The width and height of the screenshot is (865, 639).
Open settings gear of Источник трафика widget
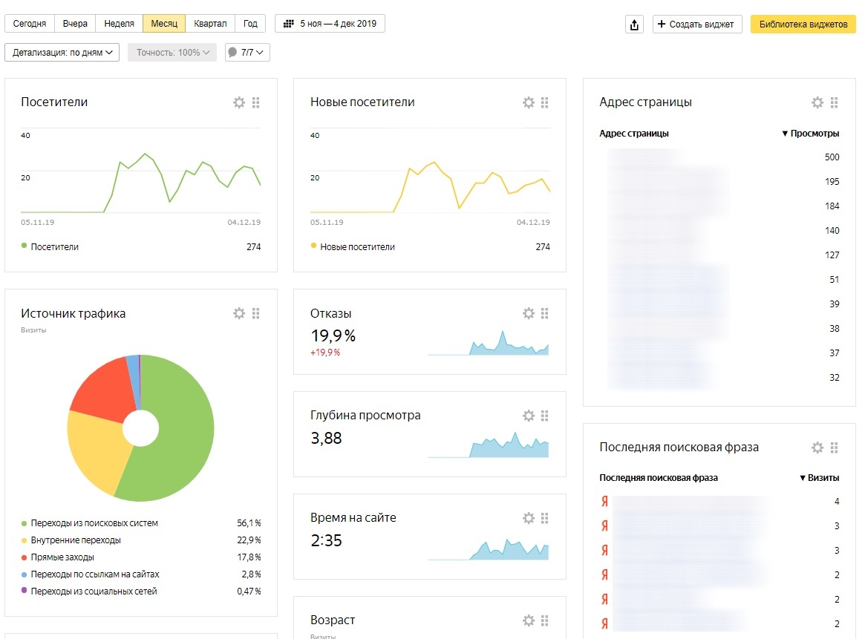[x=239, y=314]
